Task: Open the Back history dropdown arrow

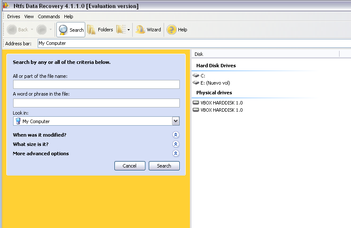Action: [x=32, y=30]
